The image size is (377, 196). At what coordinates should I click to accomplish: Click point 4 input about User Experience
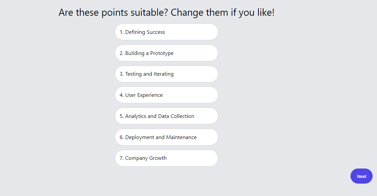coord(167,95)
